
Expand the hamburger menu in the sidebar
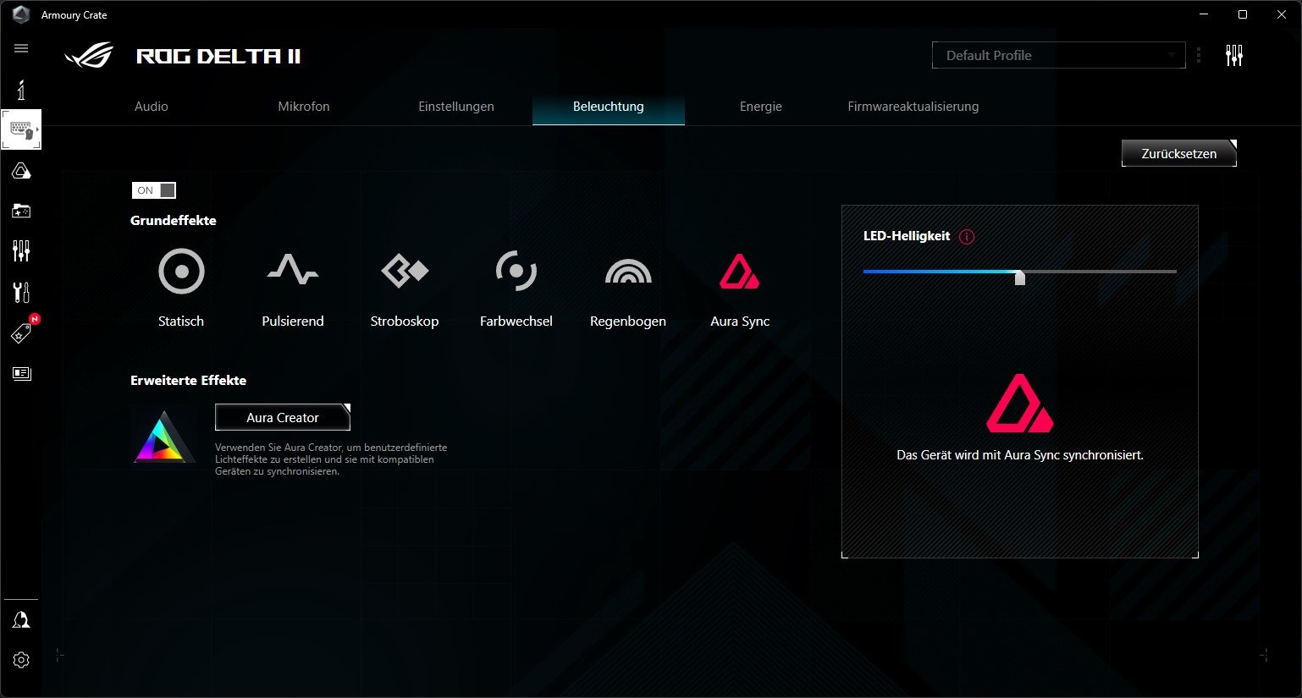[21, 48]
